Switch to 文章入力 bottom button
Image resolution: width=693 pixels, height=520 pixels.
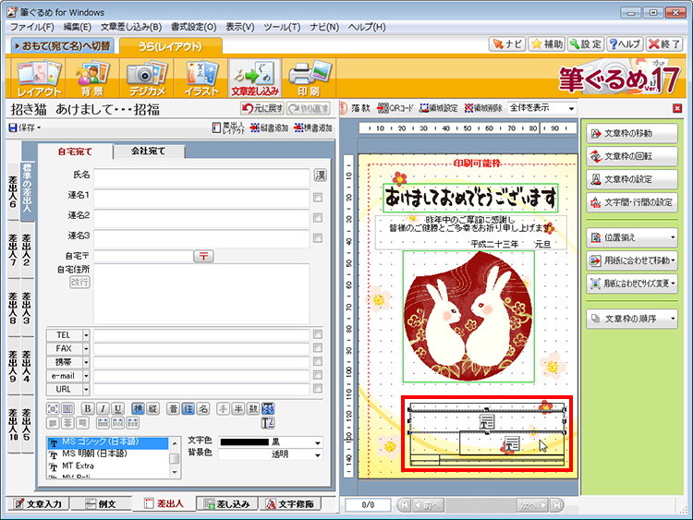(x=38, y=503)
